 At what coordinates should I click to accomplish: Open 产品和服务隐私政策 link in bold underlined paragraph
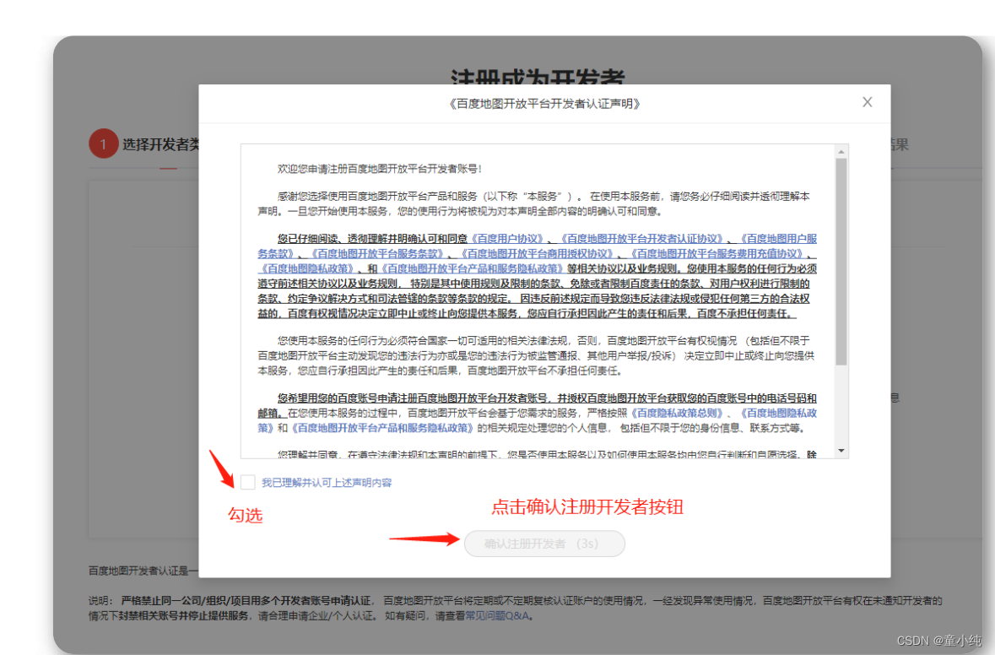pyautogui.click(x=473, y=268)
